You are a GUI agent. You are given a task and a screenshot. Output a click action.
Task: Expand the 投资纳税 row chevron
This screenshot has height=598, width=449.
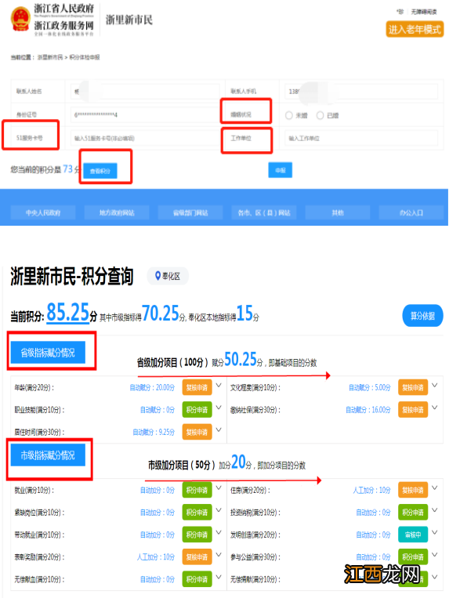pos(435,510)
